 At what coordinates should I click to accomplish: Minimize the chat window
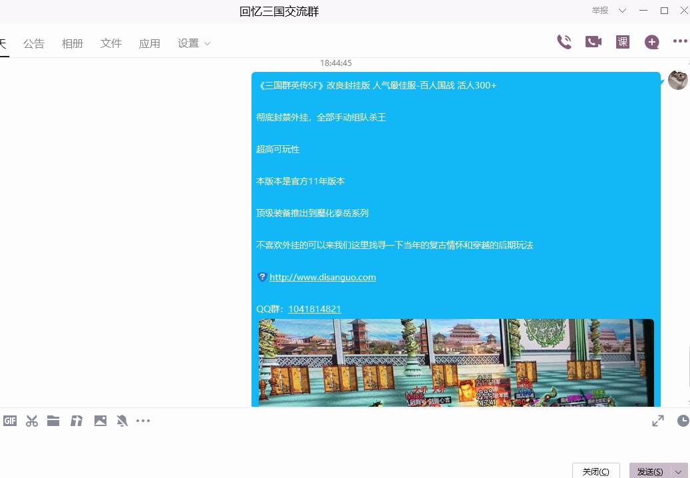coord(643,11)
